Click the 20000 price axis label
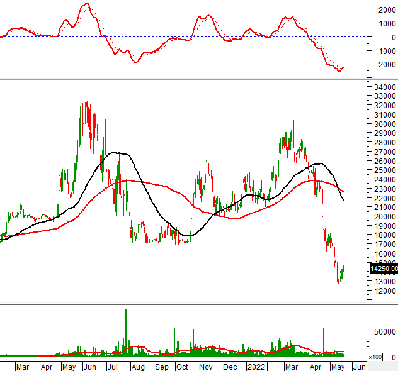 pos(384,216)
